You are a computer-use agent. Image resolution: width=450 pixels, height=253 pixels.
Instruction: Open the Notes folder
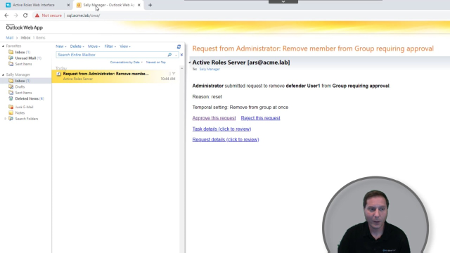pyautogui.click(x=20, y=112)
